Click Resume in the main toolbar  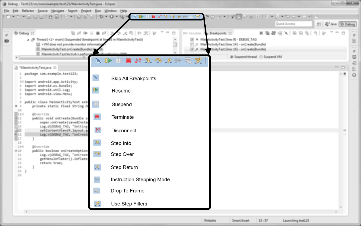coord(141,17)
